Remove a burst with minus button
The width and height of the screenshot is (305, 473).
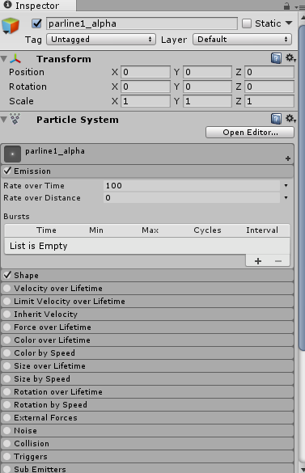[x=278, y=261]
